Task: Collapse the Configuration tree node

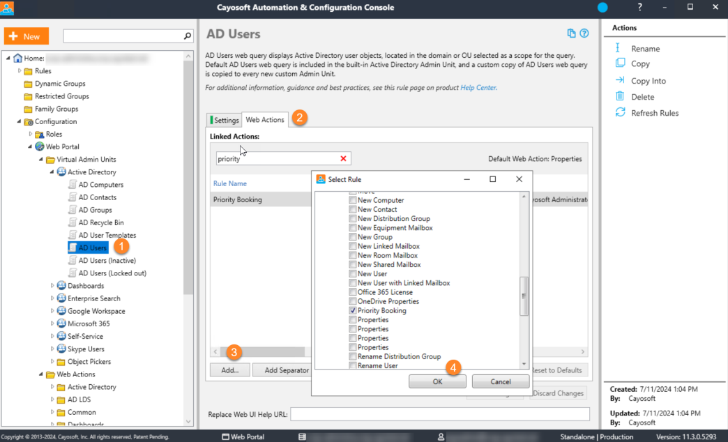Action: pos(19,121)
